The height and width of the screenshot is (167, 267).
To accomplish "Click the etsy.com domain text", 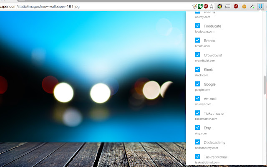I will tap(201, 134).
